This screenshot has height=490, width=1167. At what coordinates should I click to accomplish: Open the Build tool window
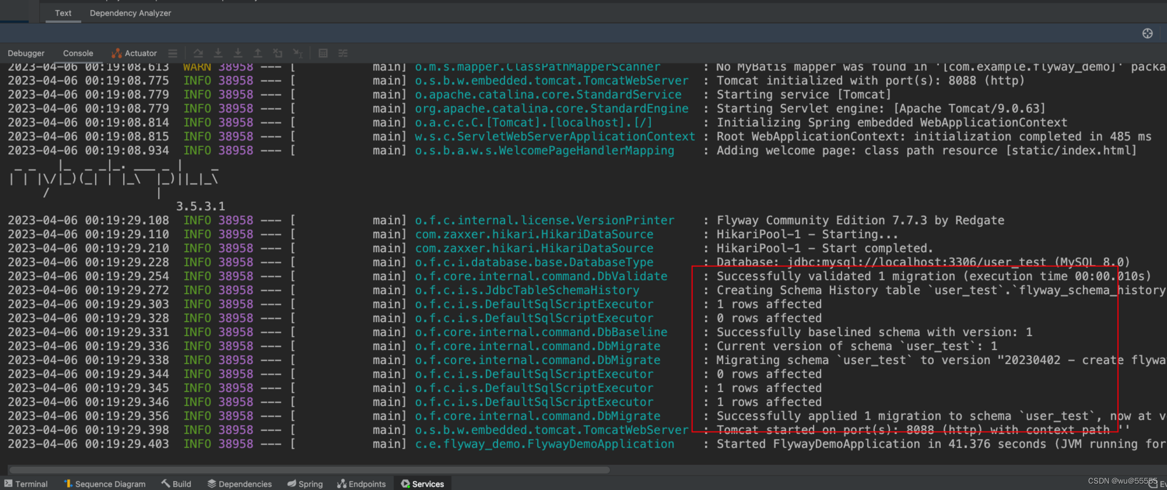click(x=177, y=484)
